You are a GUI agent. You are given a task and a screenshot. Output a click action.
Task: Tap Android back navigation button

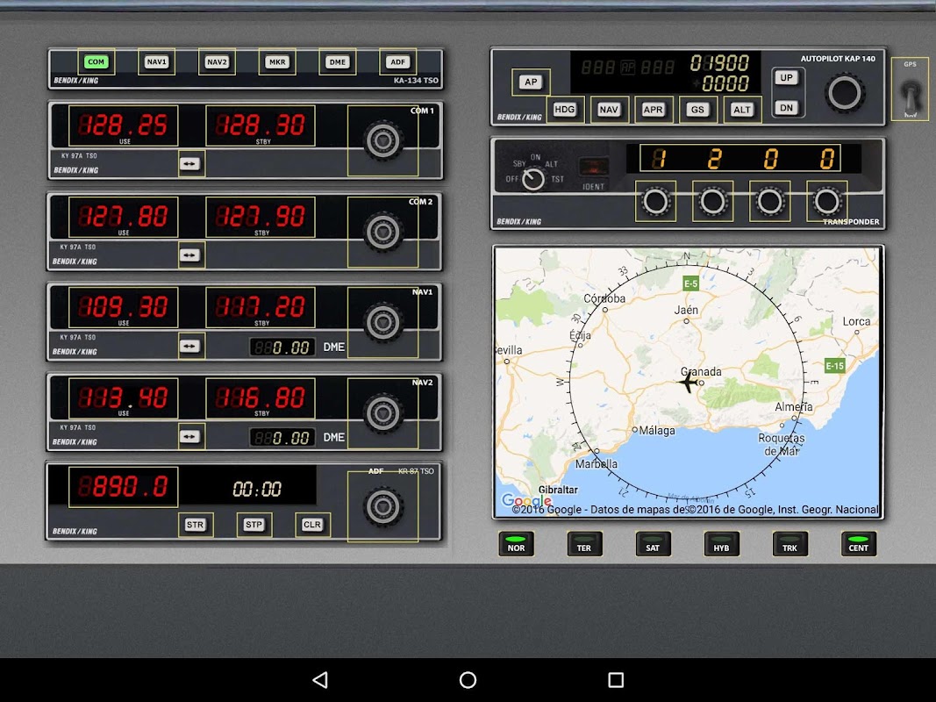coord(320,680)
